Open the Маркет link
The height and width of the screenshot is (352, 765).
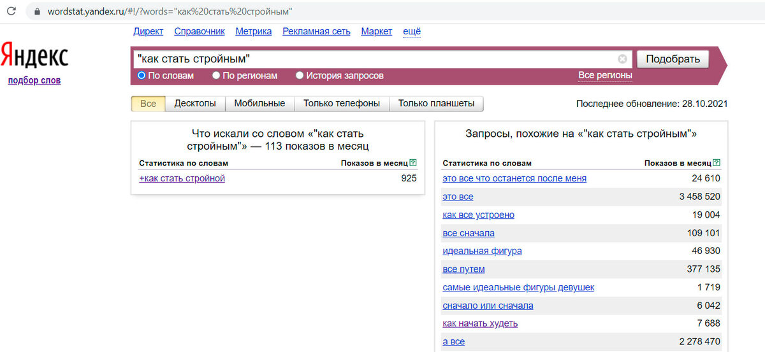(x=377, y=31)
